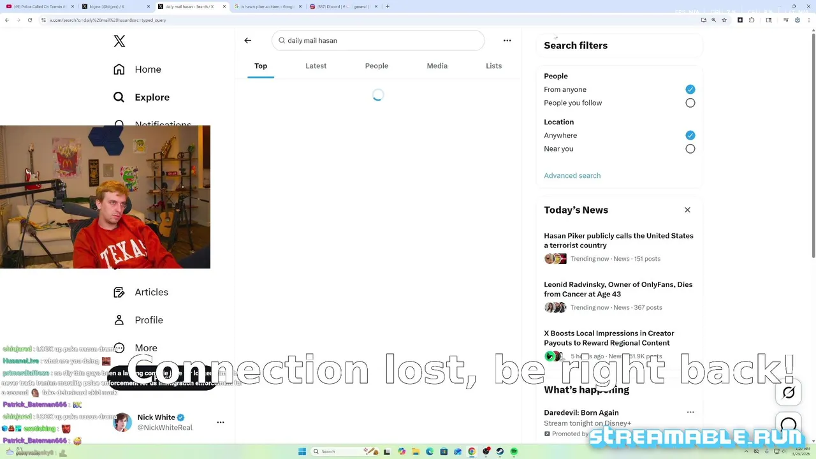This screenshot has width=816, height=459.
Task: Click the Explore label in sidebar
Action: tap(152, 97)
